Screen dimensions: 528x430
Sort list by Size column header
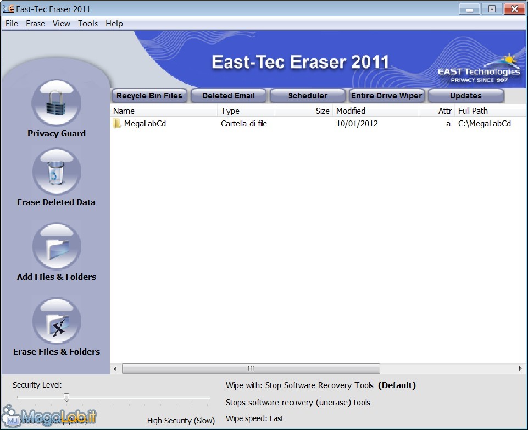[x=304, y=111]
